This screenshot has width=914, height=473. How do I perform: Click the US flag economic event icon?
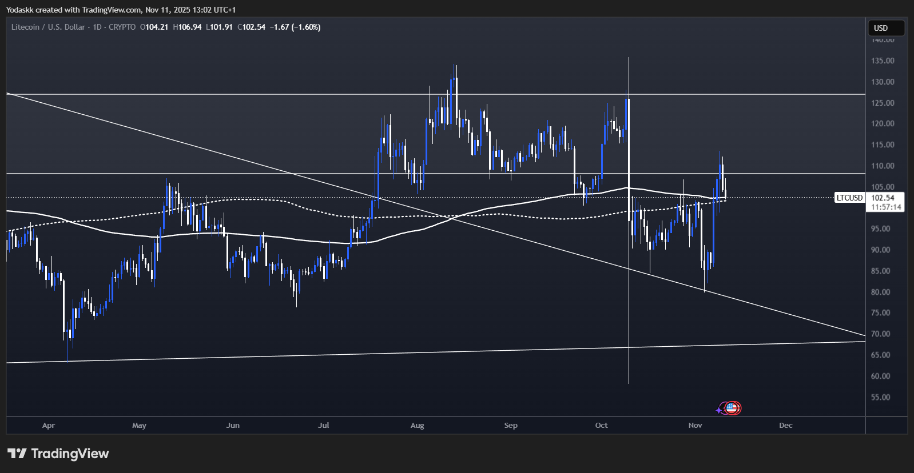click(732, 408)
